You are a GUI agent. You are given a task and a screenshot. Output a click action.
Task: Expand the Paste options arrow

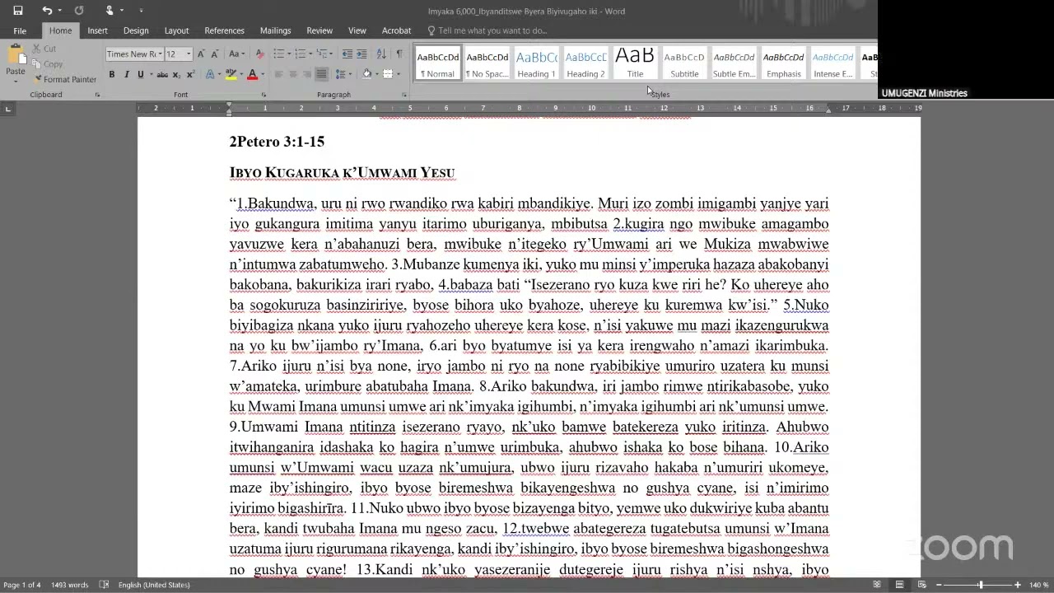coord(16,80)
